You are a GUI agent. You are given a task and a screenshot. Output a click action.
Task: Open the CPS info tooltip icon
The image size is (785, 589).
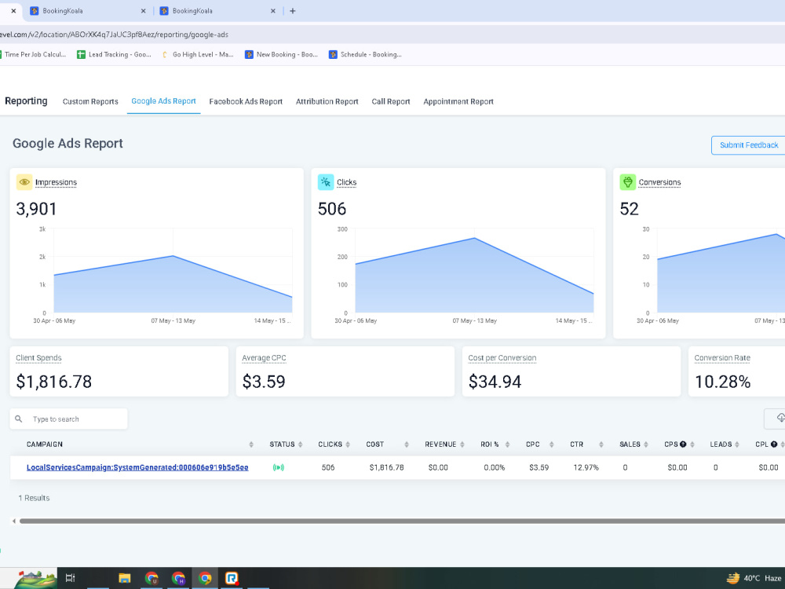coord(683,444)
